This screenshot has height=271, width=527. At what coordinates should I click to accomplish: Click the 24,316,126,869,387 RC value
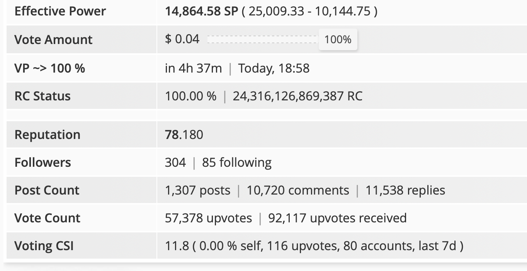point(297,96)
